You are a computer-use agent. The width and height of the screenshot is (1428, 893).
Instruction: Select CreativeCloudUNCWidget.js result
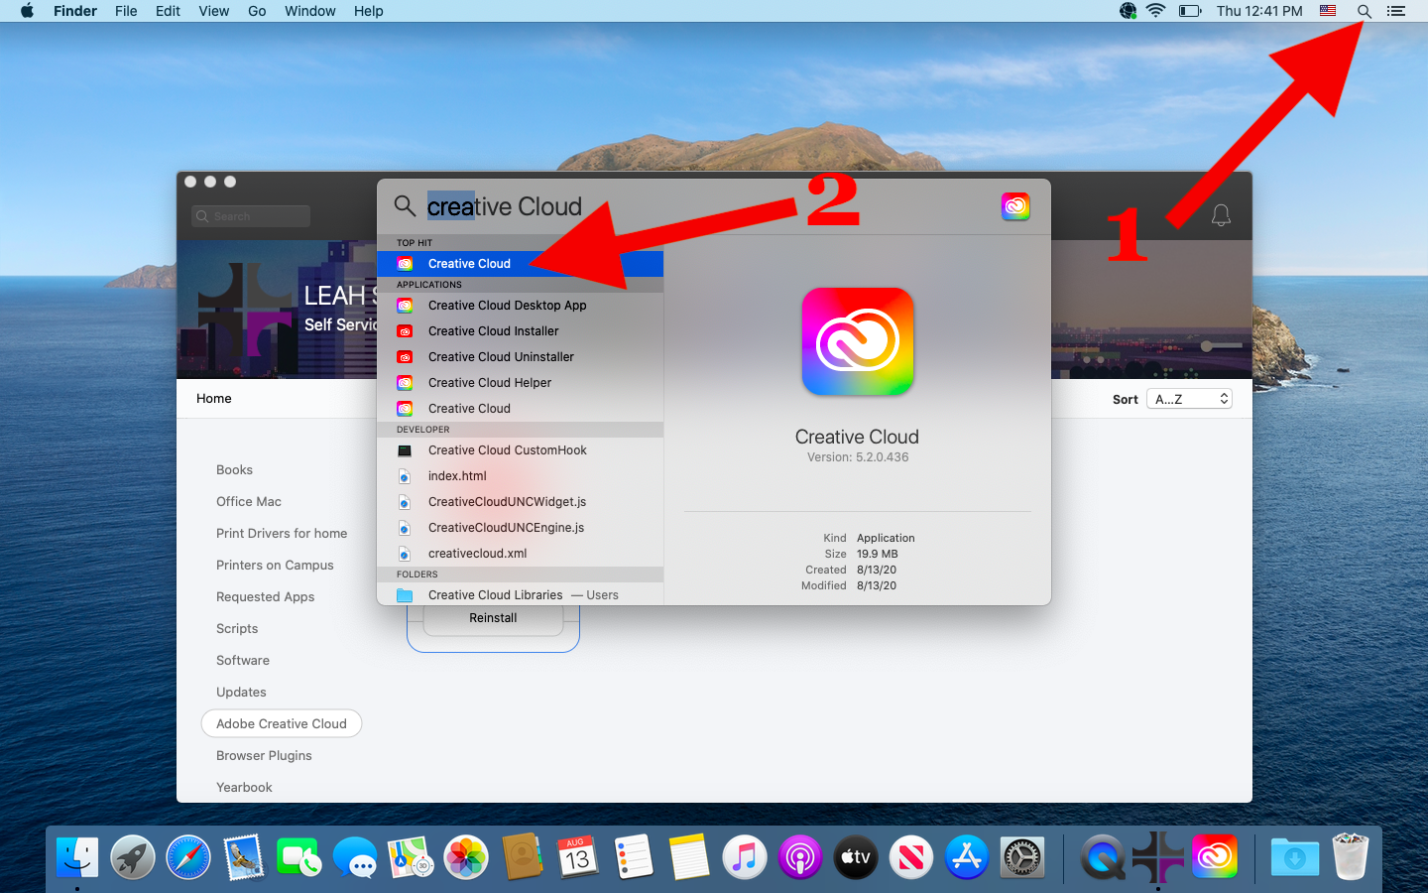pyautogui.click(x=520, y=502)
